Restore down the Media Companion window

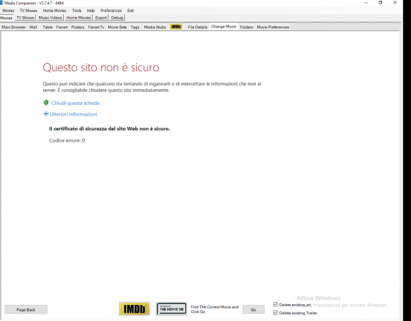(380, 3)
